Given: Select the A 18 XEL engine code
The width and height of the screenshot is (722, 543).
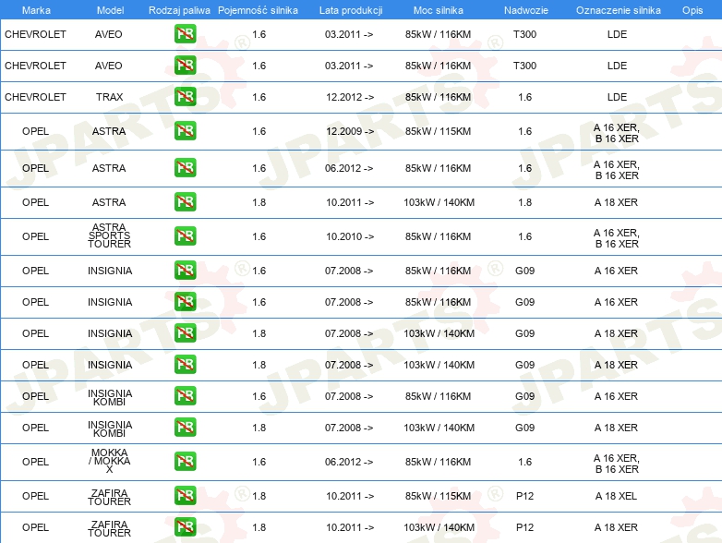Looking at the screenshot, I should click(616, 496).
